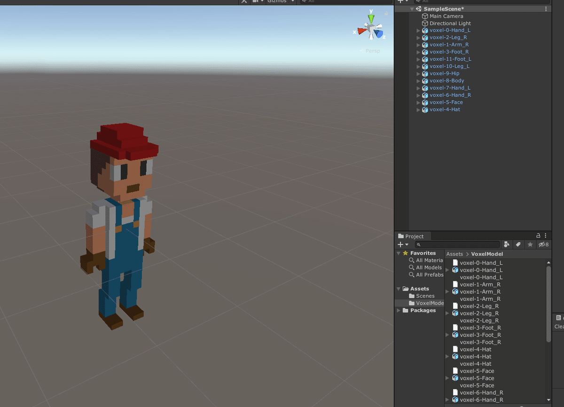Click blue prefab icon of voxel-1-Arm_R asset
Screen dimensions: 564x407
click(x=455, y=292)
